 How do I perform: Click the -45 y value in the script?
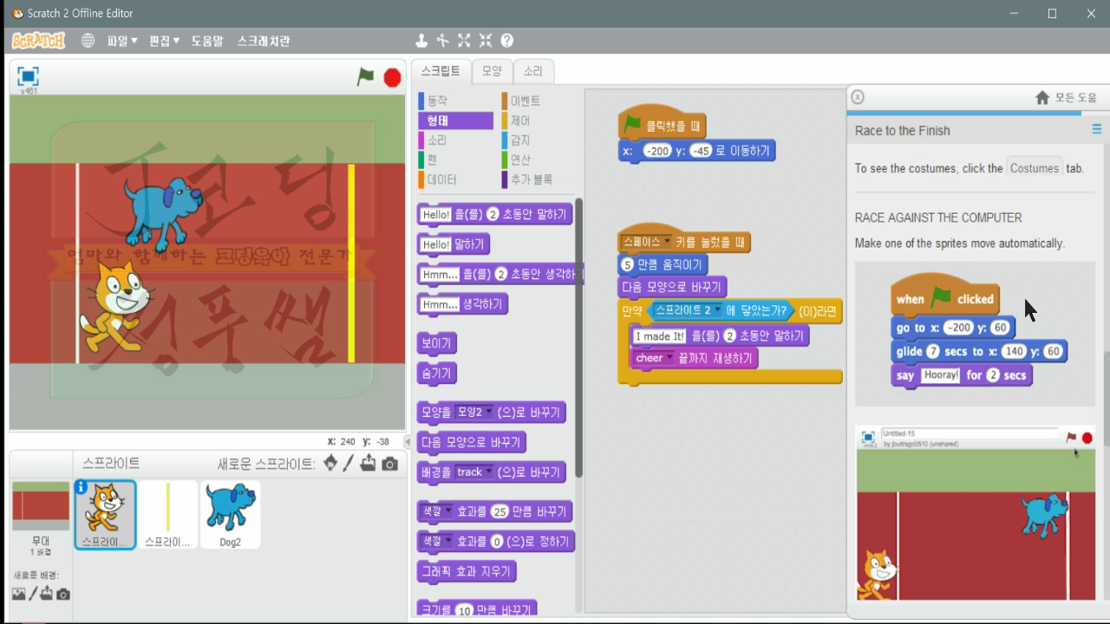pos(700,151)
